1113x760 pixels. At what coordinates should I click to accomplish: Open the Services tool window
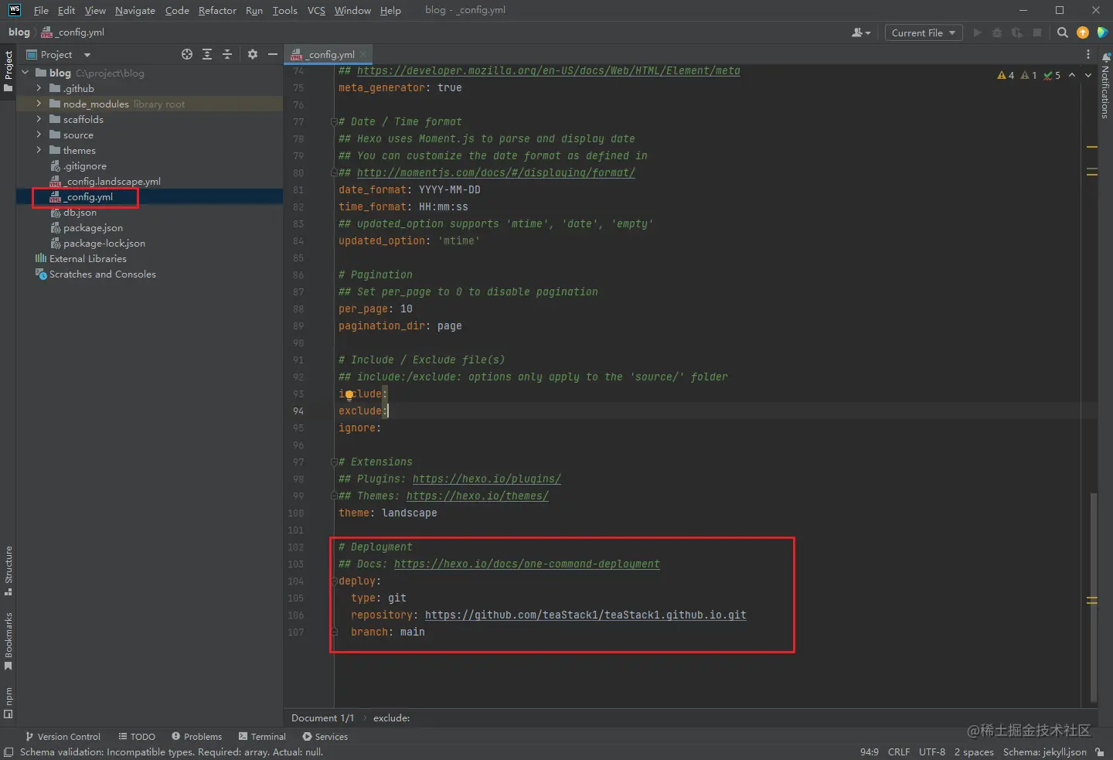coord(325,736)
